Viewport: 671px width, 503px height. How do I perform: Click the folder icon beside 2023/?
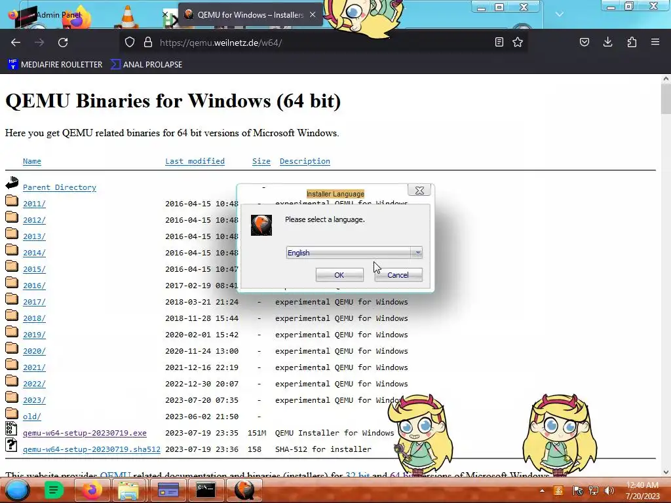(12, 397)
